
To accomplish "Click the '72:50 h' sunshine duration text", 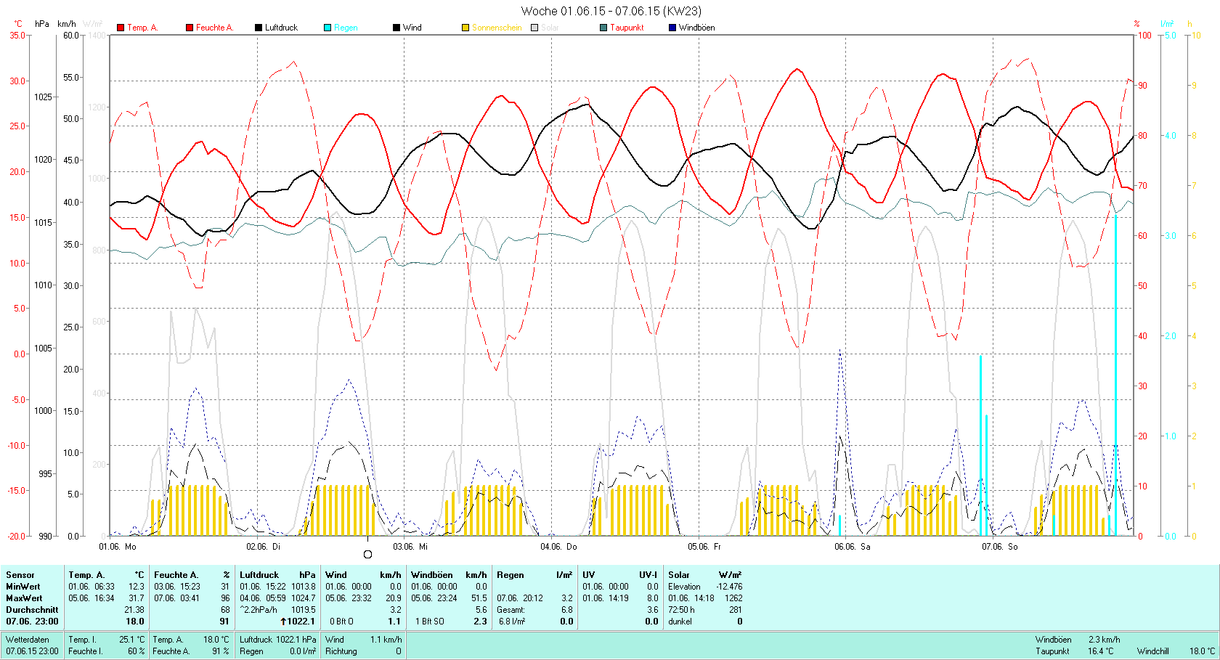I will (x=681, y=610).
